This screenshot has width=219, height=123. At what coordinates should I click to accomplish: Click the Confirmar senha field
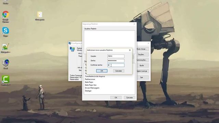pos(116,65)
